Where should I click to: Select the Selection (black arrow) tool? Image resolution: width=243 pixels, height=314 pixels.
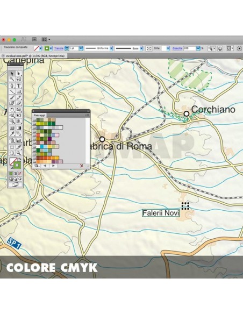tap(12, 74)
